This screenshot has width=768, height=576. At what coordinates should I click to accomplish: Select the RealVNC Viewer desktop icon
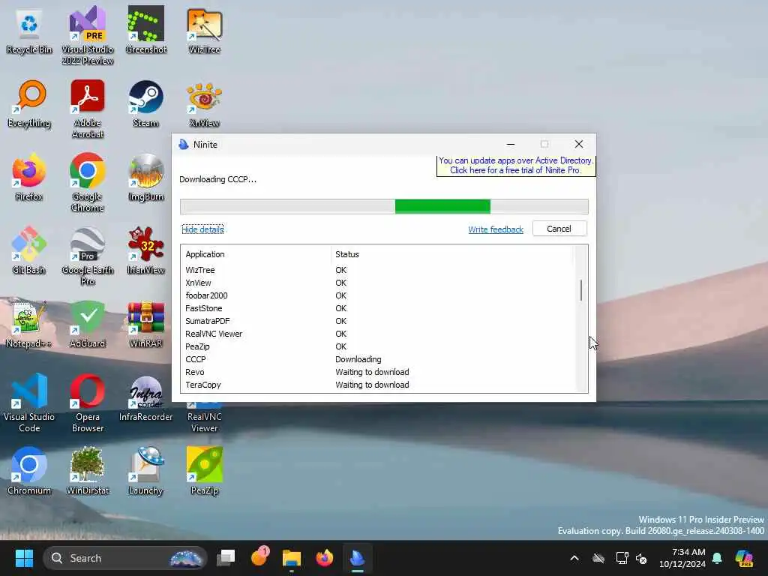pyautogui.click(x=204, y=416)
